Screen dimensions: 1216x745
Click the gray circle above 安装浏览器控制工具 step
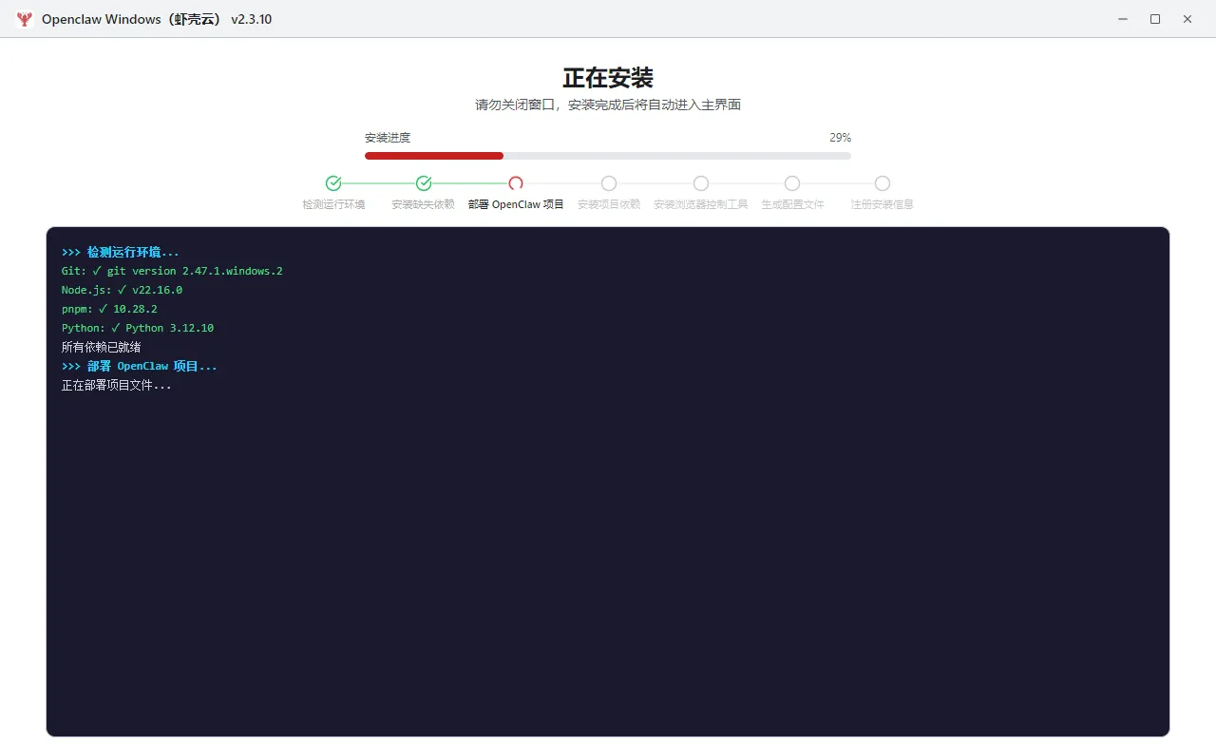701,183
